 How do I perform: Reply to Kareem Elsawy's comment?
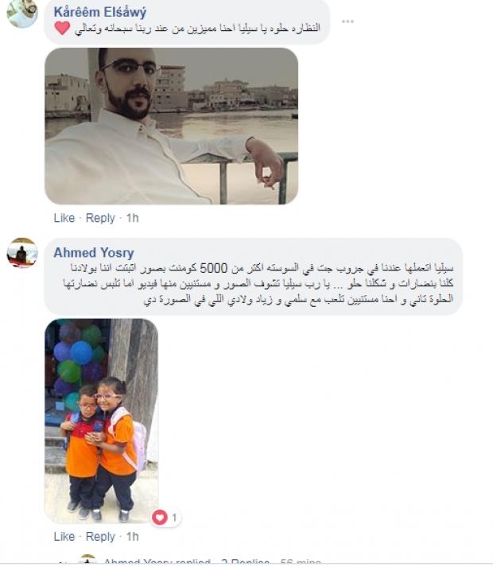click(x=100, y=218)
